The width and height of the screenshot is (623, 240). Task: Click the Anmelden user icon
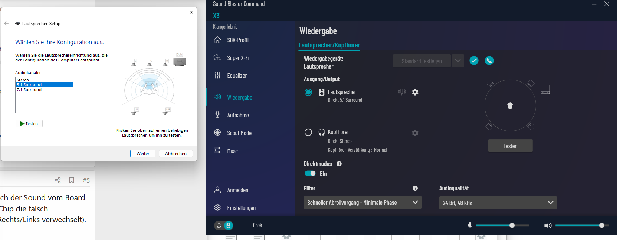pos(217,190)
